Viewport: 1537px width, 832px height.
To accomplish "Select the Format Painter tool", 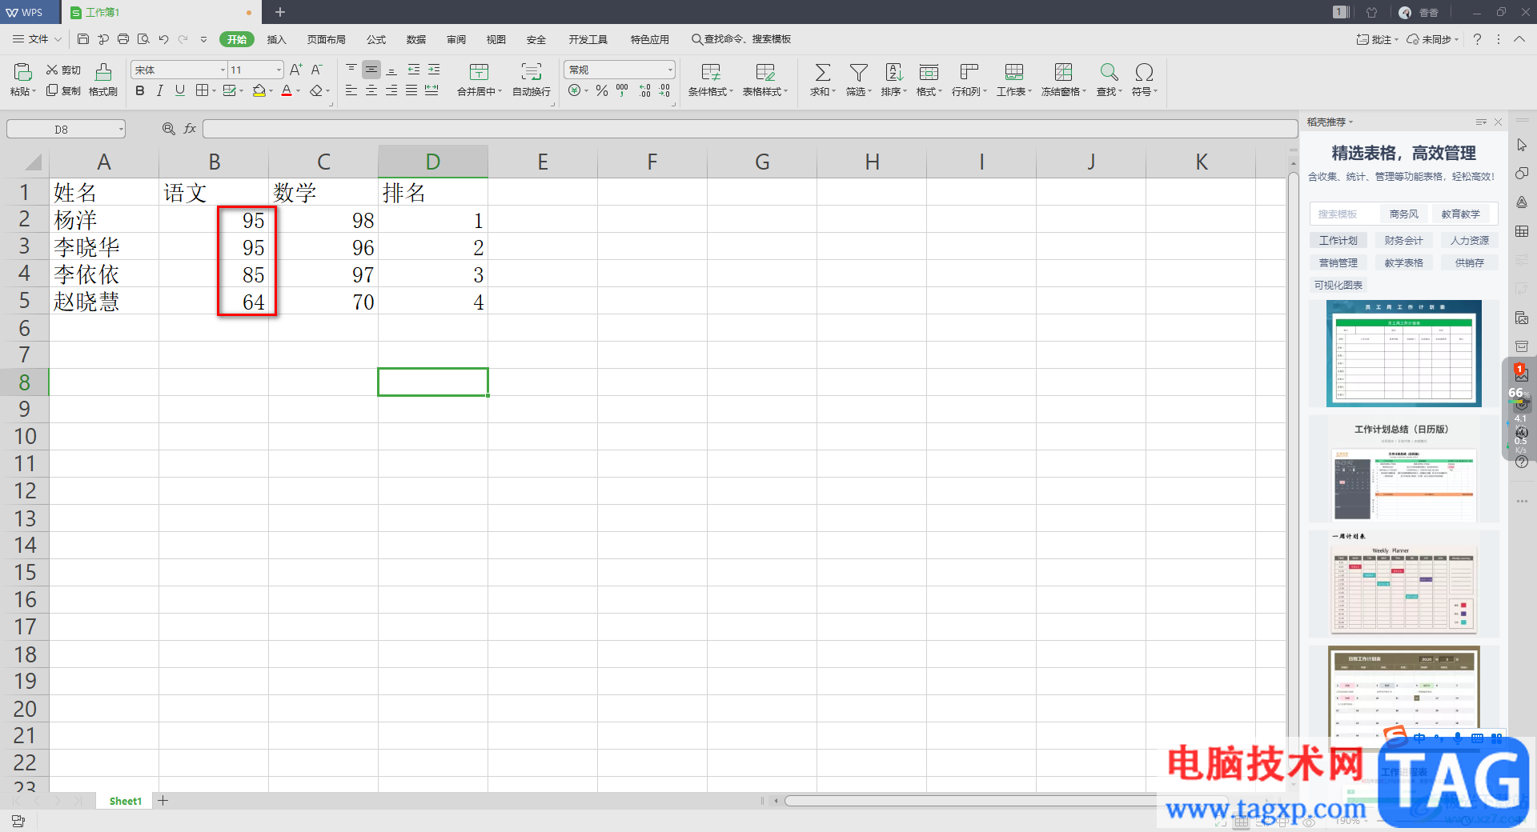I will [x=103, y=80].
